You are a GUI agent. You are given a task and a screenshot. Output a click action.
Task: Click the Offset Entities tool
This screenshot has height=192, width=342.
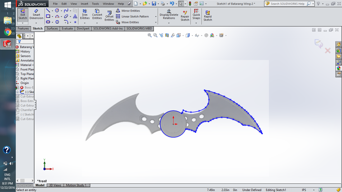click(x=109, y=16)
